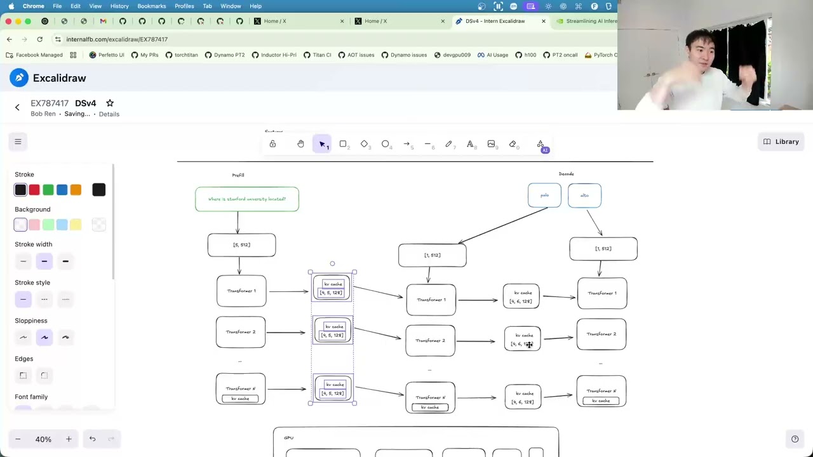Open the AOT issues bookmark
The width and height of the screenshot is (813, 457).
(x=356, y=55)
